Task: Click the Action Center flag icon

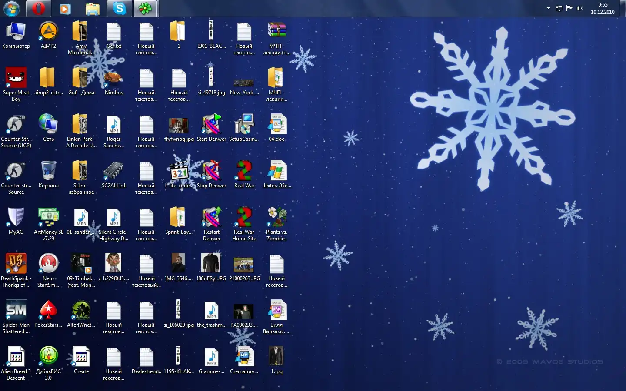Action: pos(569,8)
